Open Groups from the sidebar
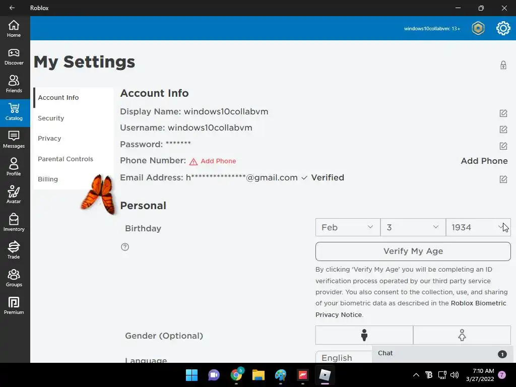The image size is (516, 387). click(14, 278)
